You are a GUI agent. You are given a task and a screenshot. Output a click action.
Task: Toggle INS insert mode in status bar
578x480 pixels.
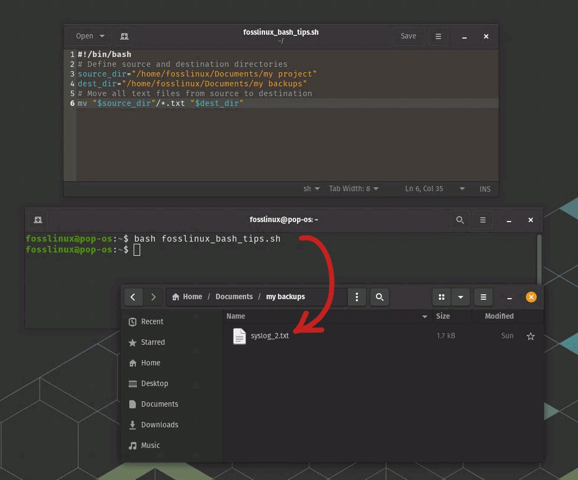[x=485, y=189]
